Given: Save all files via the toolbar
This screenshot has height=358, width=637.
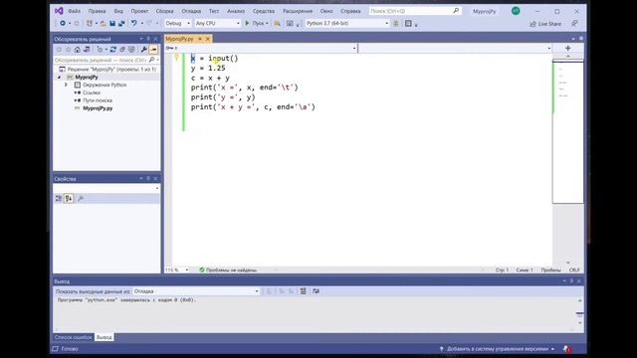Looking at the screenshot, I should pyautogui.click(x=121, y=24).
